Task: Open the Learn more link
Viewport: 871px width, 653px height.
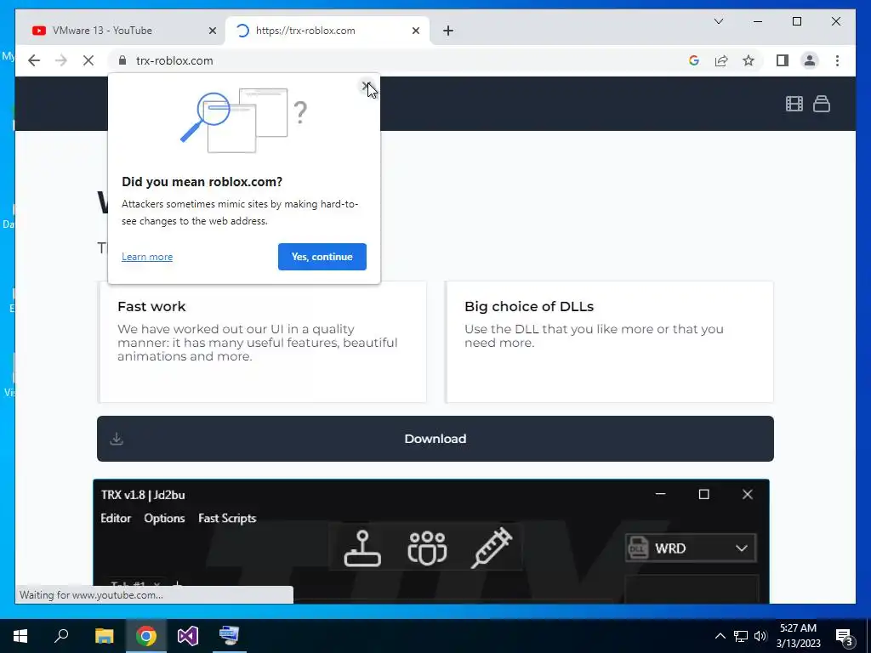Action: point(147,257)
